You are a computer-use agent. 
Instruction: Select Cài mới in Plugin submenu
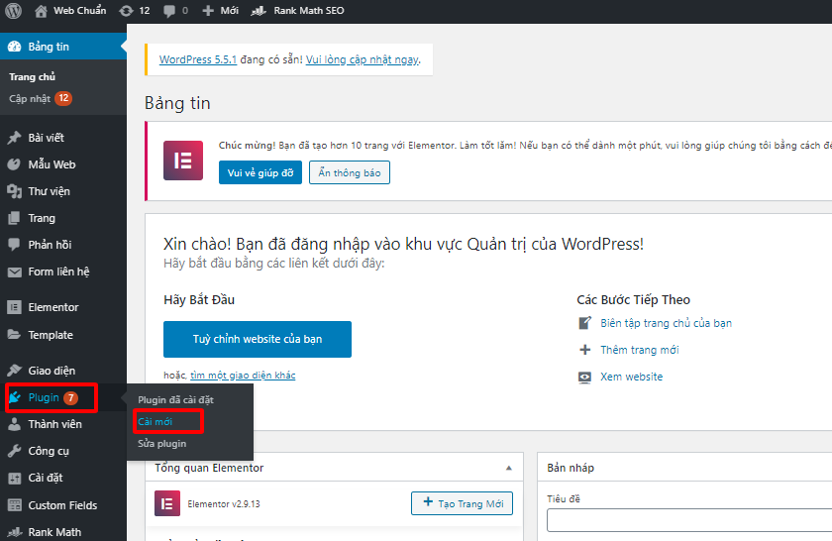(155, 421)
